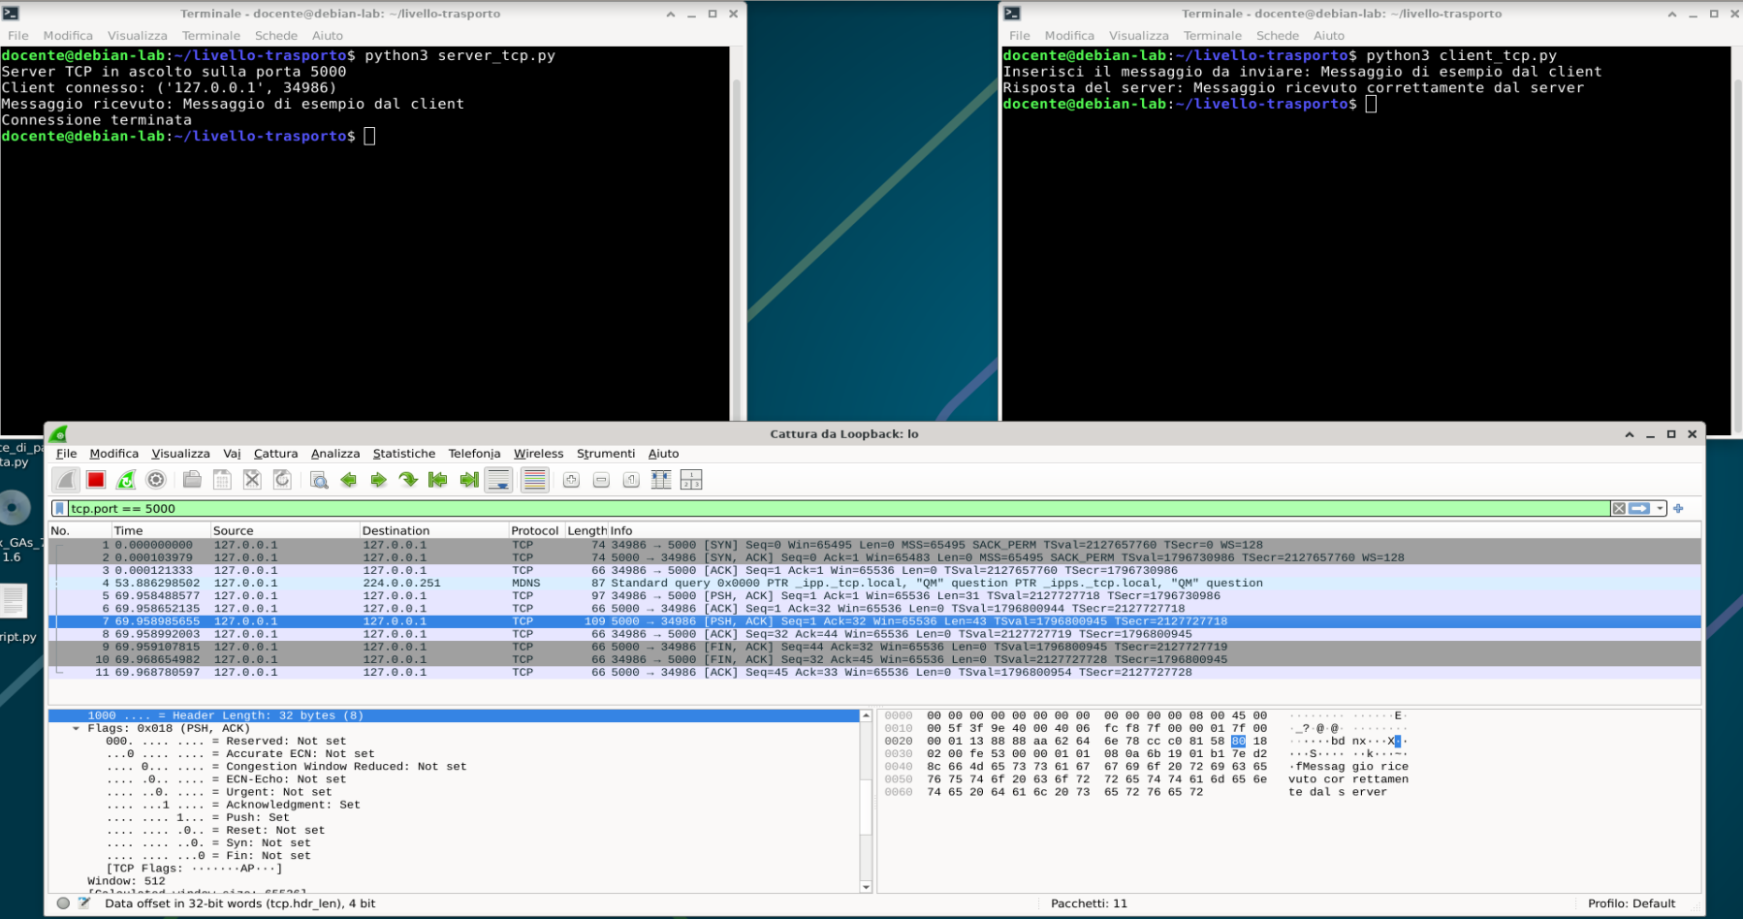Click the capture file properties status bar icon
Viewport: 1743px width, 919px height.
pyautogui.click(x=84, y=903)
